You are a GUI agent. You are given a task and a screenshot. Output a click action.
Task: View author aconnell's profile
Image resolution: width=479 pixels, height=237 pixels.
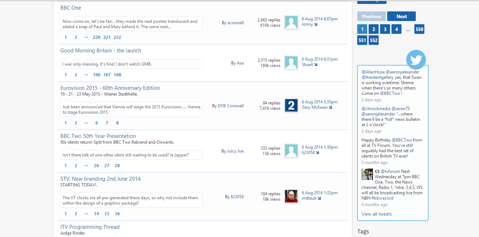(x=235, y=23)
